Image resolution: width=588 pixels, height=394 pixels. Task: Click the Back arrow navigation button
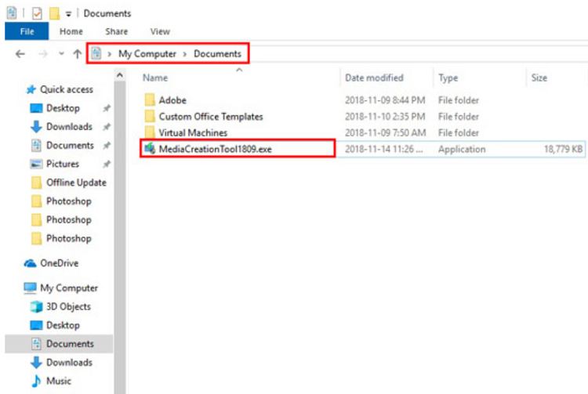[20, 54]
